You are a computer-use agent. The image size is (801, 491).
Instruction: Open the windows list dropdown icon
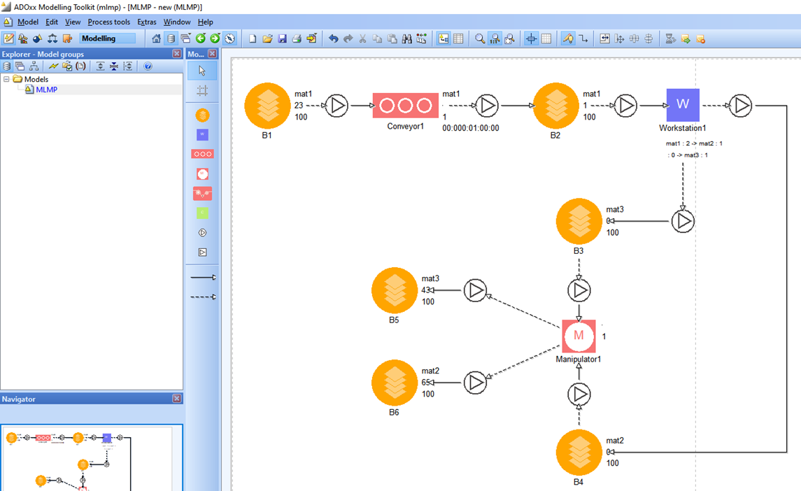point(185,38)
